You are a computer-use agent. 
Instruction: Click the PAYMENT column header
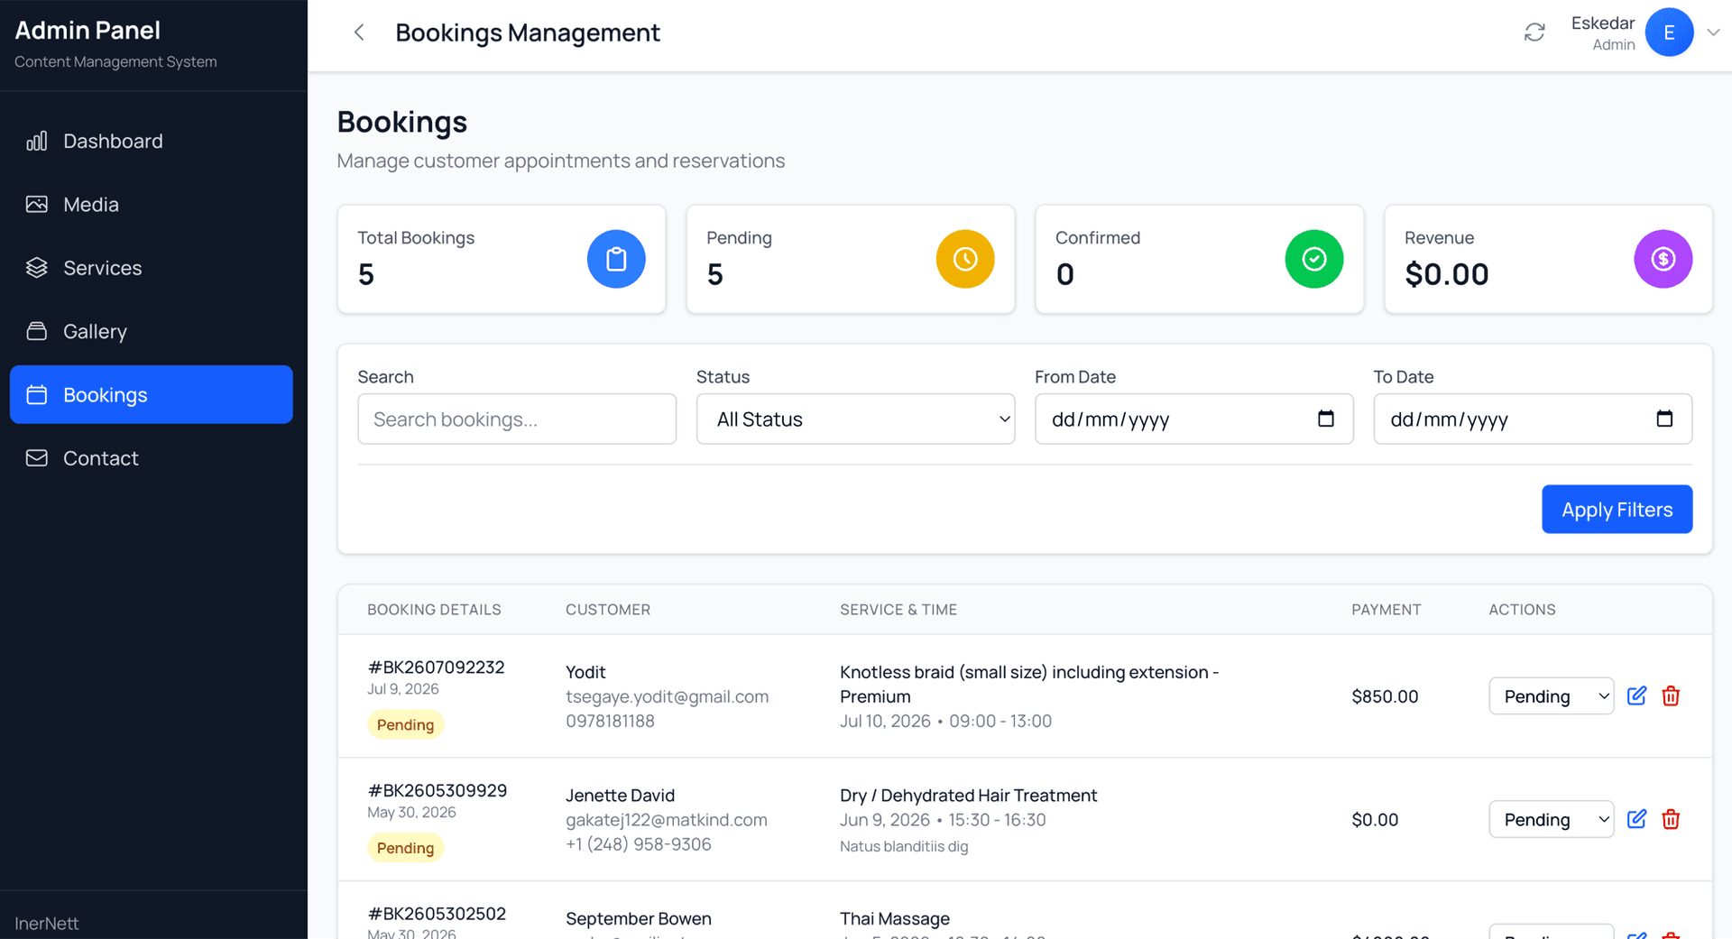[1386, 610]
